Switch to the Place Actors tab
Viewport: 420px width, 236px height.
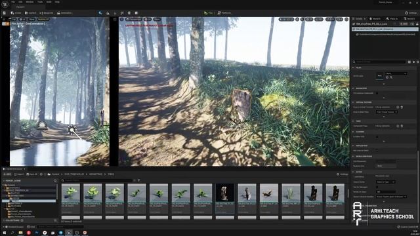(x=392, y=19)
